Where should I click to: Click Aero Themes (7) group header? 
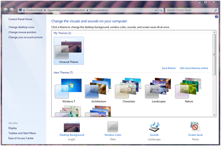pos(63,73)
